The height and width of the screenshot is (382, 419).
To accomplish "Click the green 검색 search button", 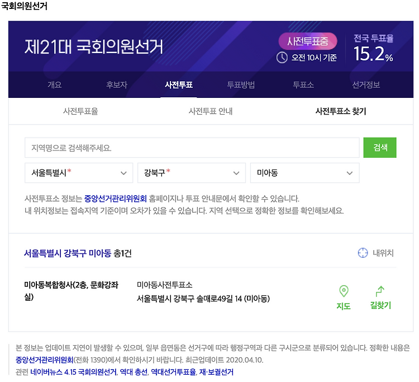I will point(380,148).
